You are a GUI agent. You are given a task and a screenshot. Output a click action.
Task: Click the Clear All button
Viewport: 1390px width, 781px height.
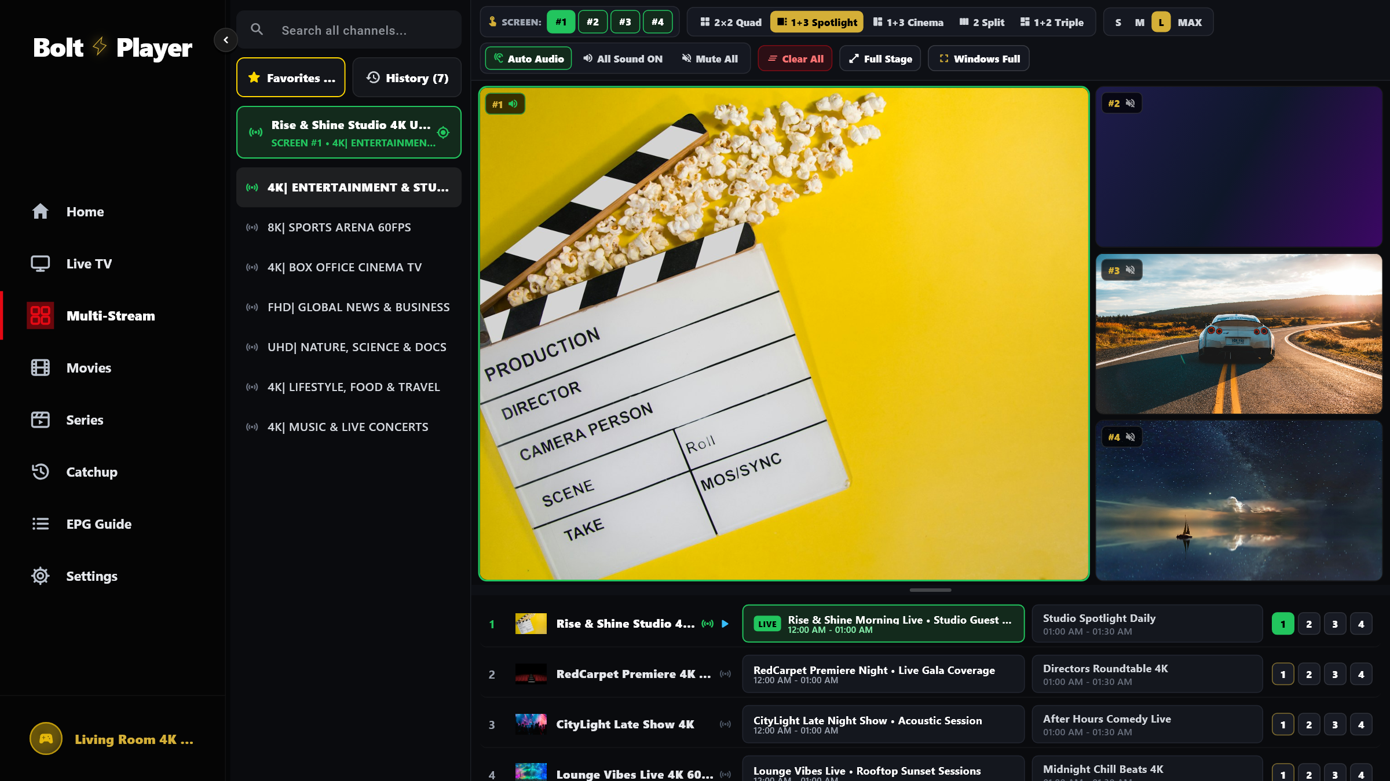coord(795,58)
